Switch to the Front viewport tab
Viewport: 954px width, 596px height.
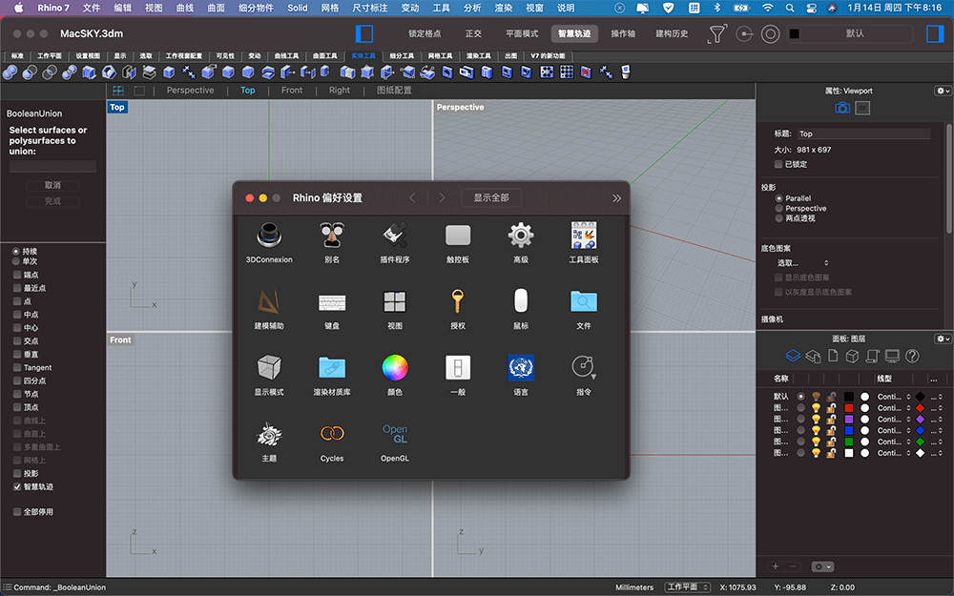pyautogui.click(x=292, y=91)
